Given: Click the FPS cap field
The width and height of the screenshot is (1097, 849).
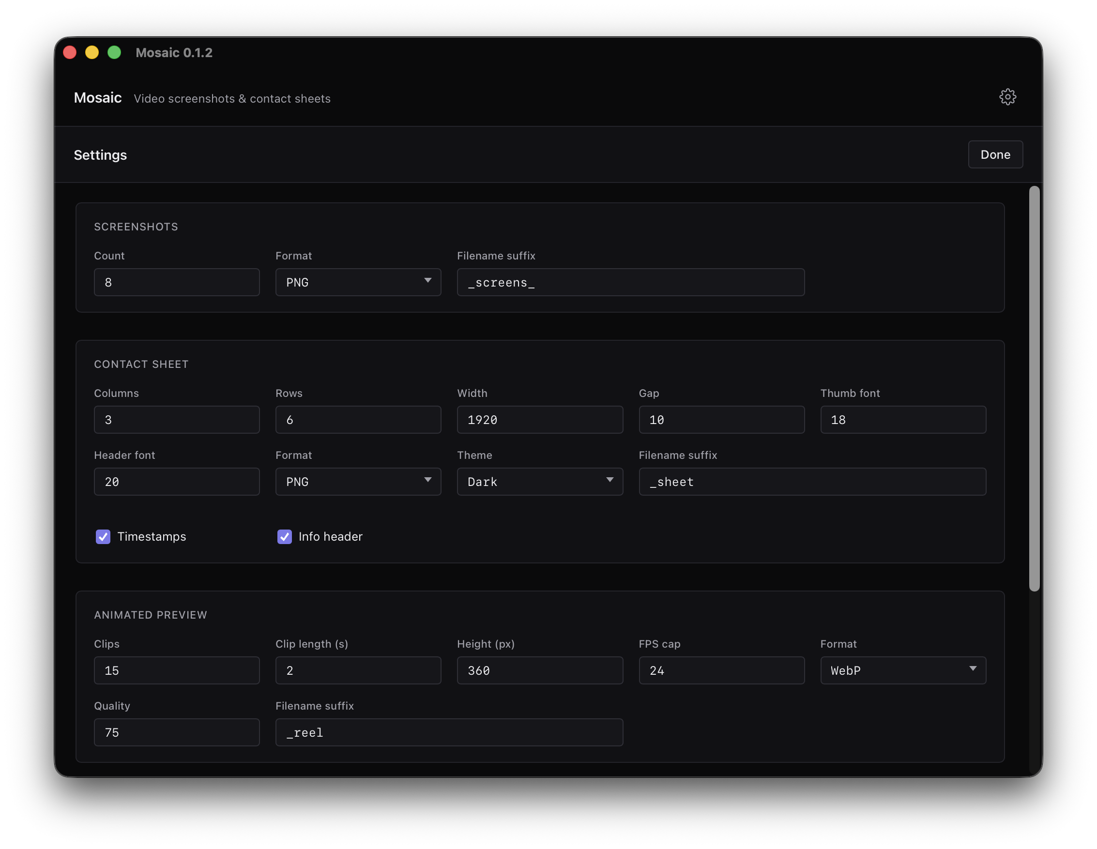Looking at the screenshot, I should tap(722, 670).
